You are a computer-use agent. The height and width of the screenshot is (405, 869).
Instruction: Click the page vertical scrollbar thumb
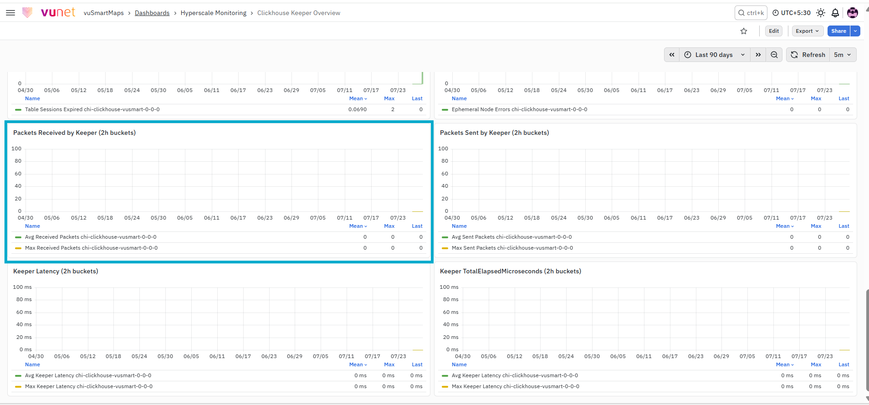[x=867, y=341]
